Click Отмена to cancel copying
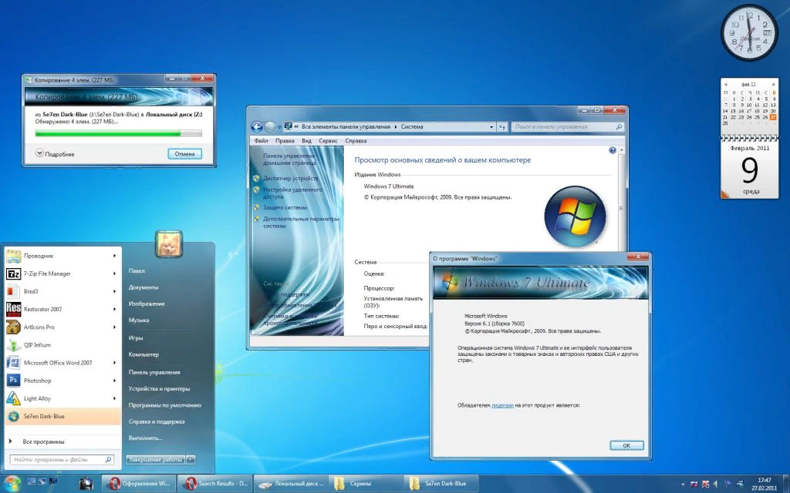The image size is (790, 493). [184, 154]
